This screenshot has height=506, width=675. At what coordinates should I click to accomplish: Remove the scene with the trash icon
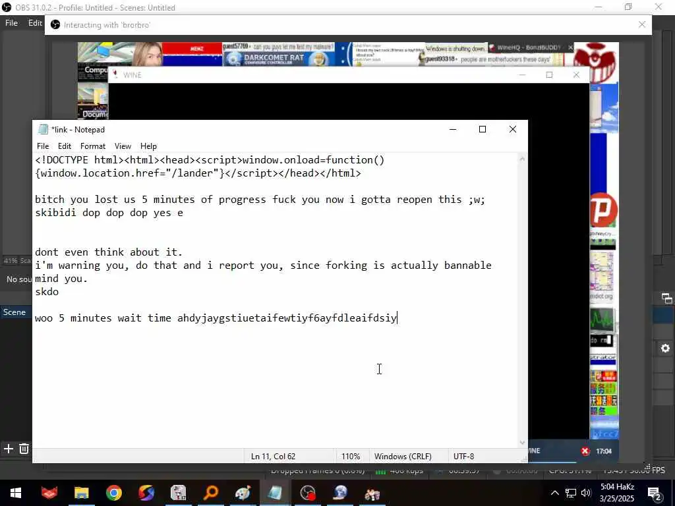click(x=24, y=449)
